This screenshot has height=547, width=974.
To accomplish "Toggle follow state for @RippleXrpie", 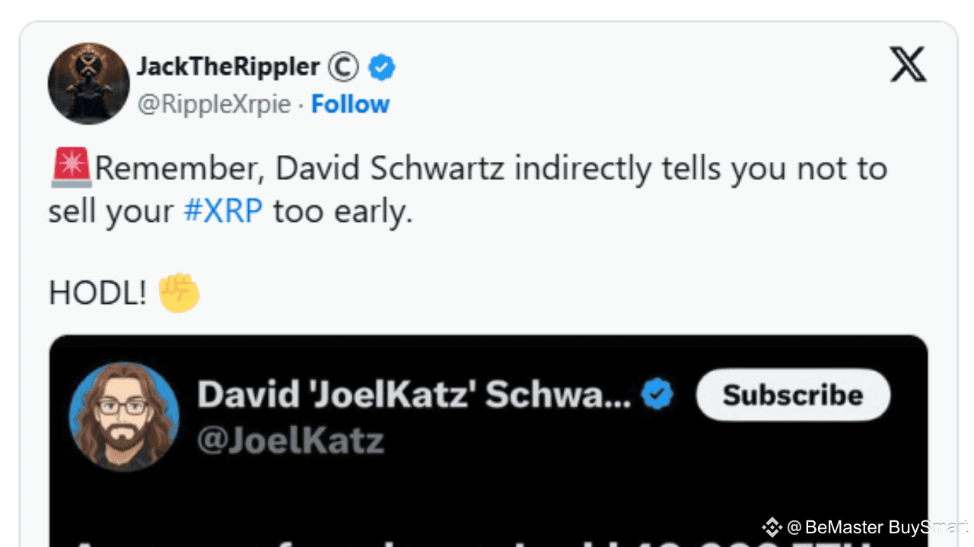I will (350, 104).
